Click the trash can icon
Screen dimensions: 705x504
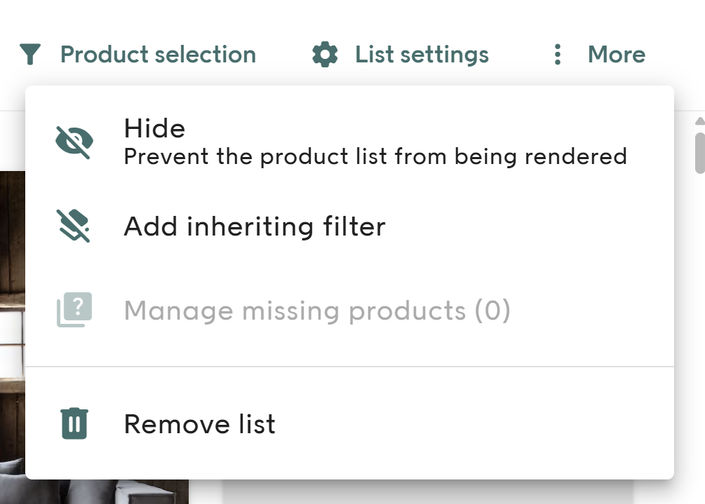pos(74,424)
